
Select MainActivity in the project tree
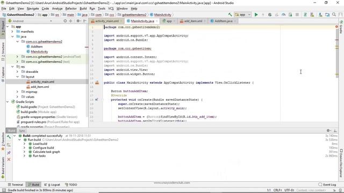39,51
